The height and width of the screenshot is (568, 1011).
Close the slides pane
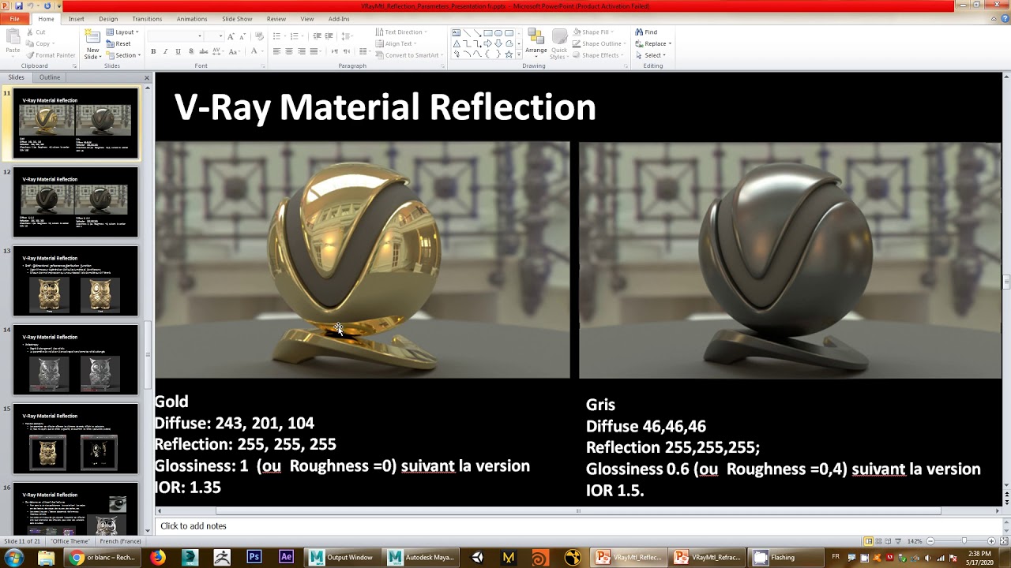click(x=147, y=77)
